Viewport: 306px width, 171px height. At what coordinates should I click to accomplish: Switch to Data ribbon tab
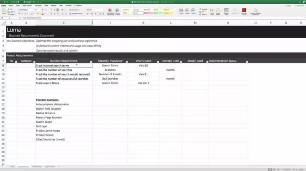(47, 6)
